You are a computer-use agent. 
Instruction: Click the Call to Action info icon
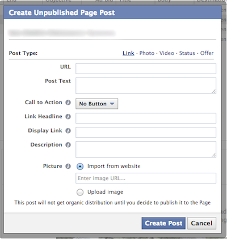pyautogui.click(x=68, y=103)
